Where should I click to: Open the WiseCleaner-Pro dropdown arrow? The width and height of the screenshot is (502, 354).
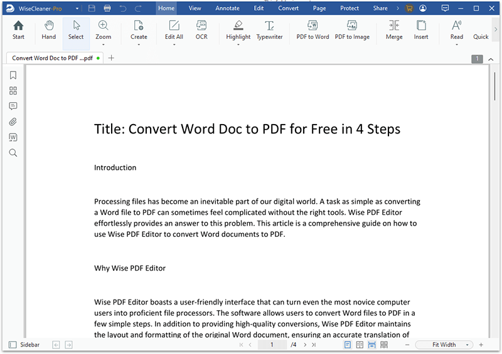click(77, 9)
